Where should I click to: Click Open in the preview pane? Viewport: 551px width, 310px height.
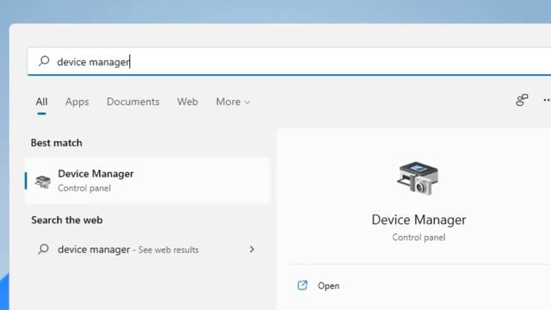328,286
